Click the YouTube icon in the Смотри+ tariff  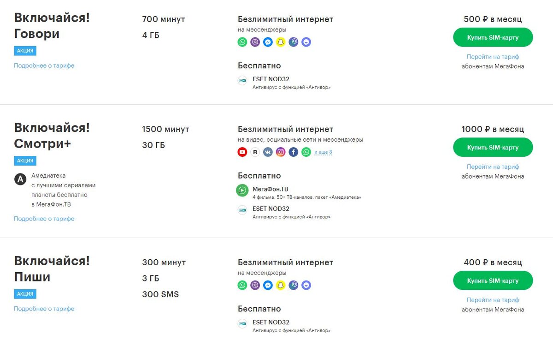click(x=242, y=152)
